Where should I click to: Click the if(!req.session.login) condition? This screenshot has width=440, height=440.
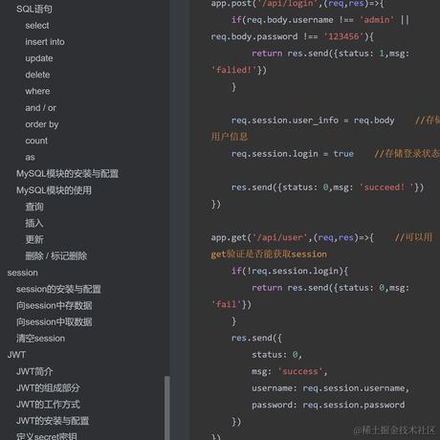[290, 271]
